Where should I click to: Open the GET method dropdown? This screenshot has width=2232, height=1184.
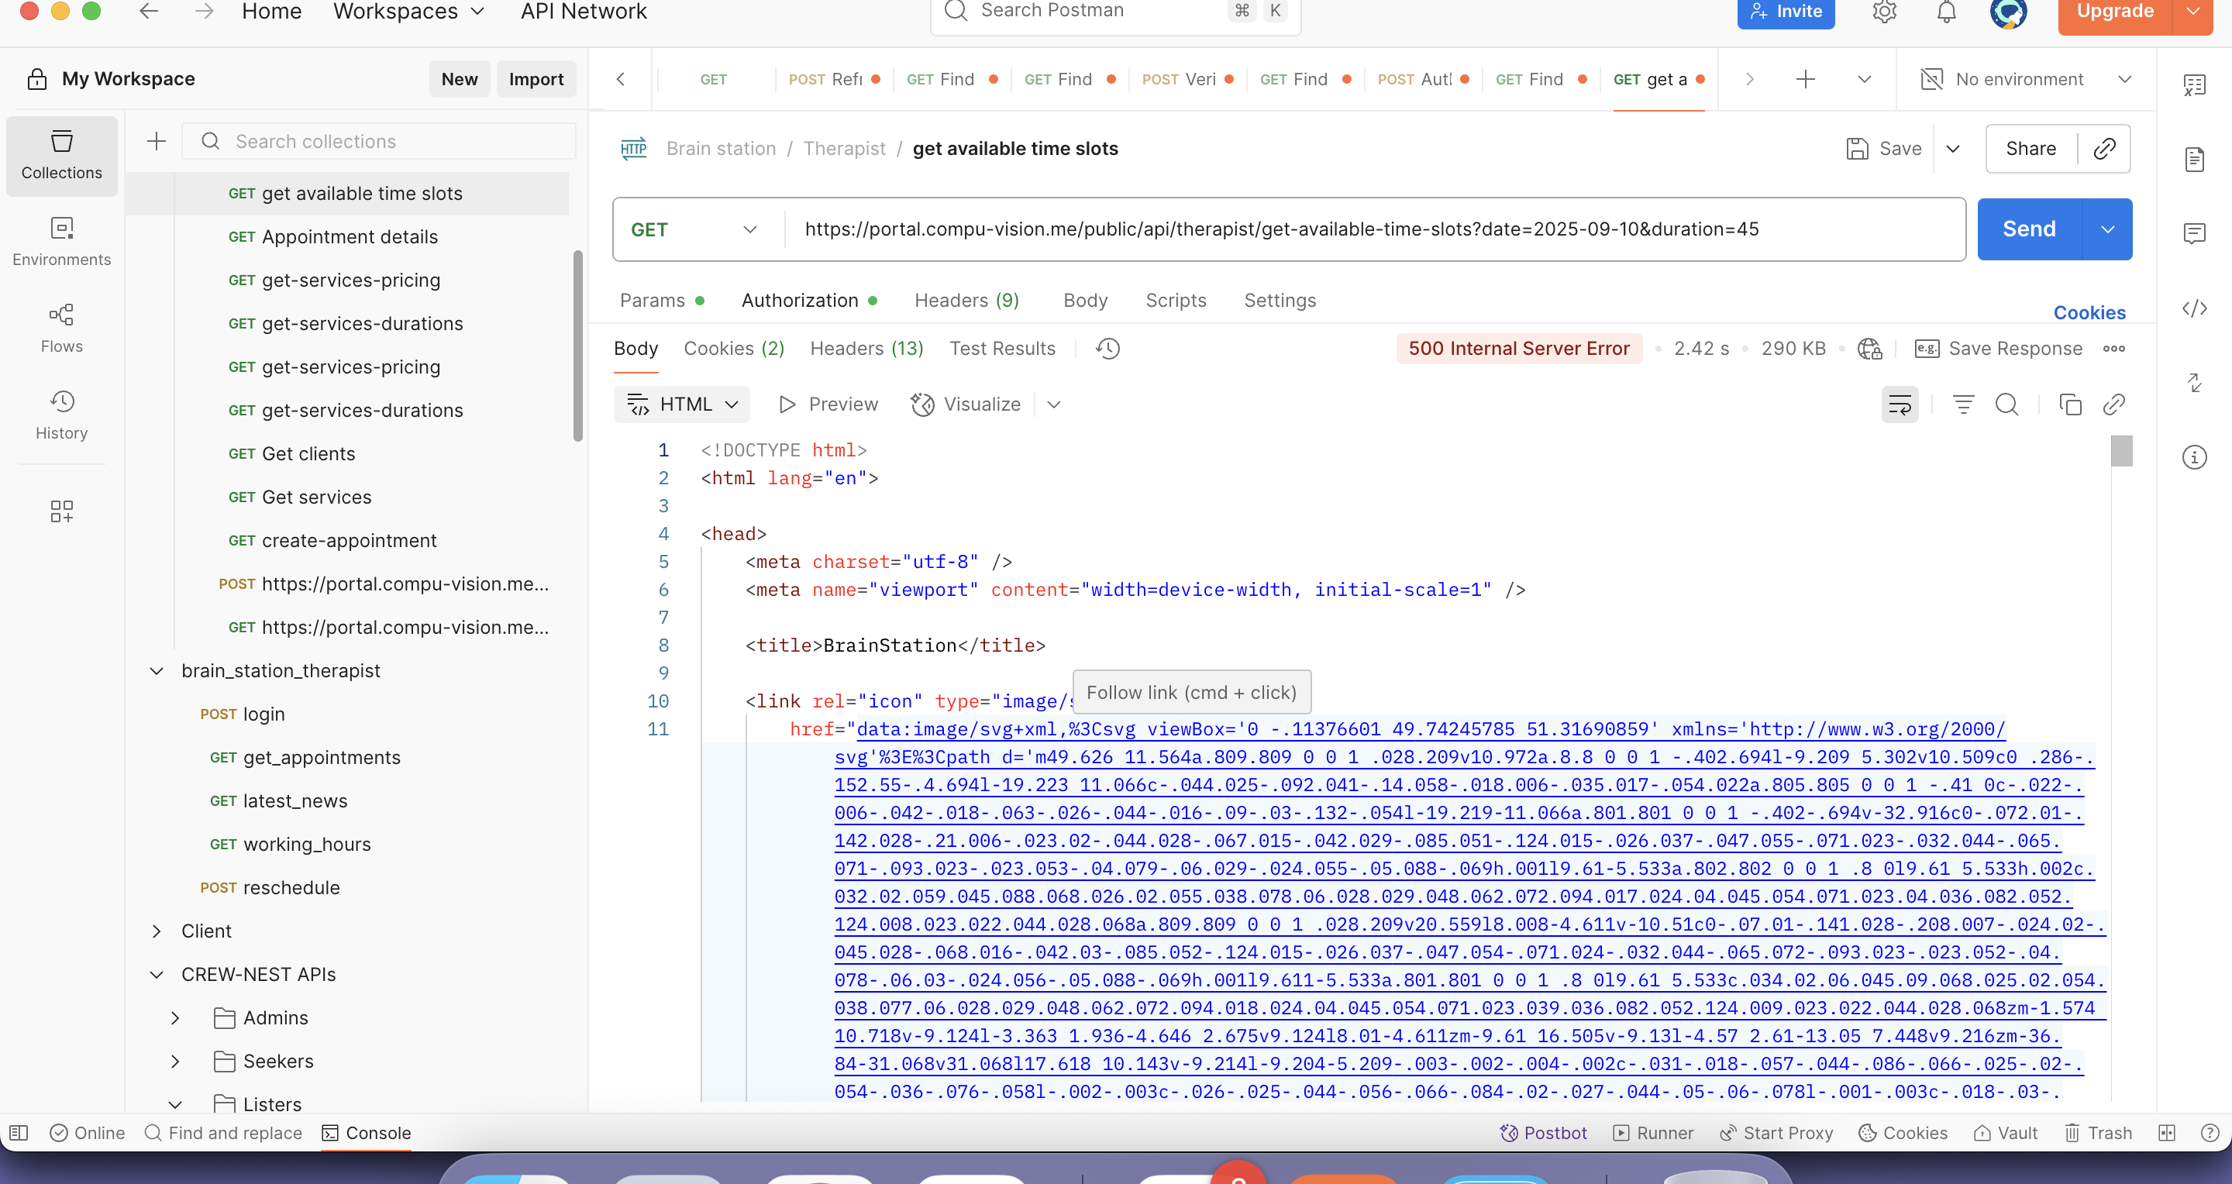pyautogui.click(x=696, y=229)
